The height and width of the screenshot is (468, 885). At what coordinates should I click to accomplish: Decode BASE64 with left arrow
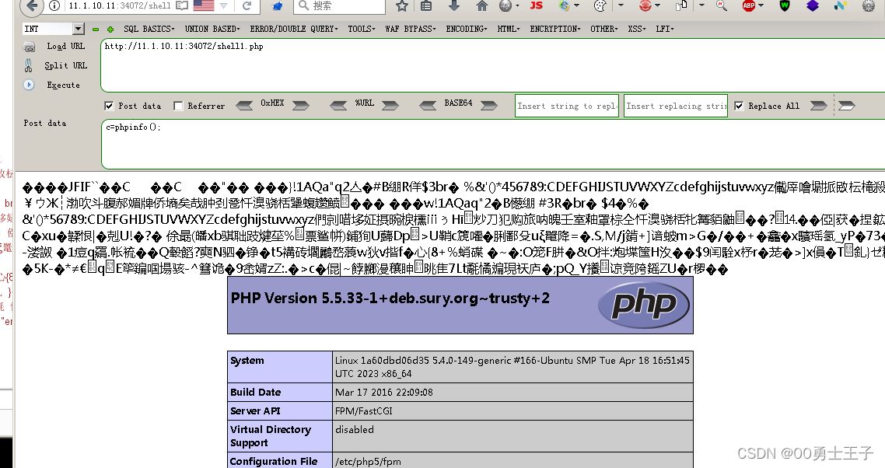[428, 106]
